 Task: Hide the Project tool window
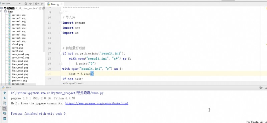42,4
